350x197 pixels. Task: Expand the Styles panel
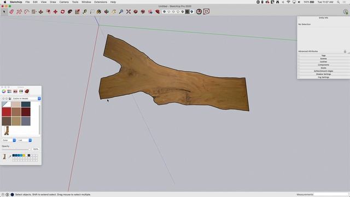pyautogui.click(x=323, y=68)
